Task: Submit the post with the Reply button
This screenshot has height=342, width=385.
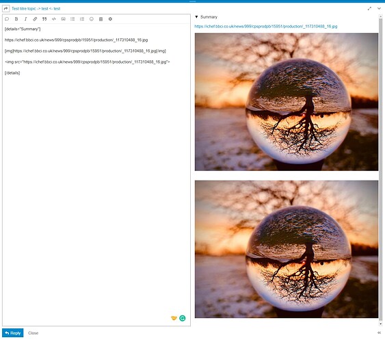Action: coord(13,333)
